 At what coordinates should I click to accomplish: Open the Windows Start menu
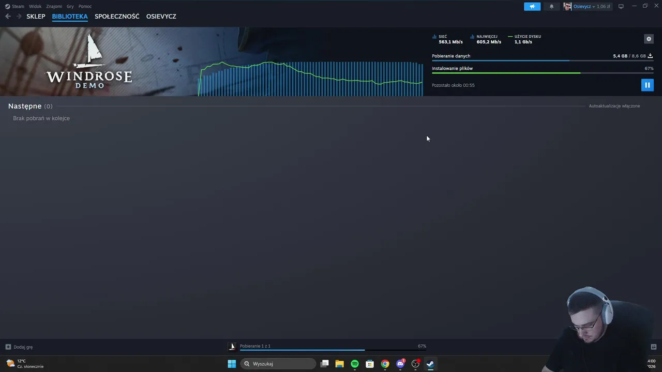(x=232, y=364)
